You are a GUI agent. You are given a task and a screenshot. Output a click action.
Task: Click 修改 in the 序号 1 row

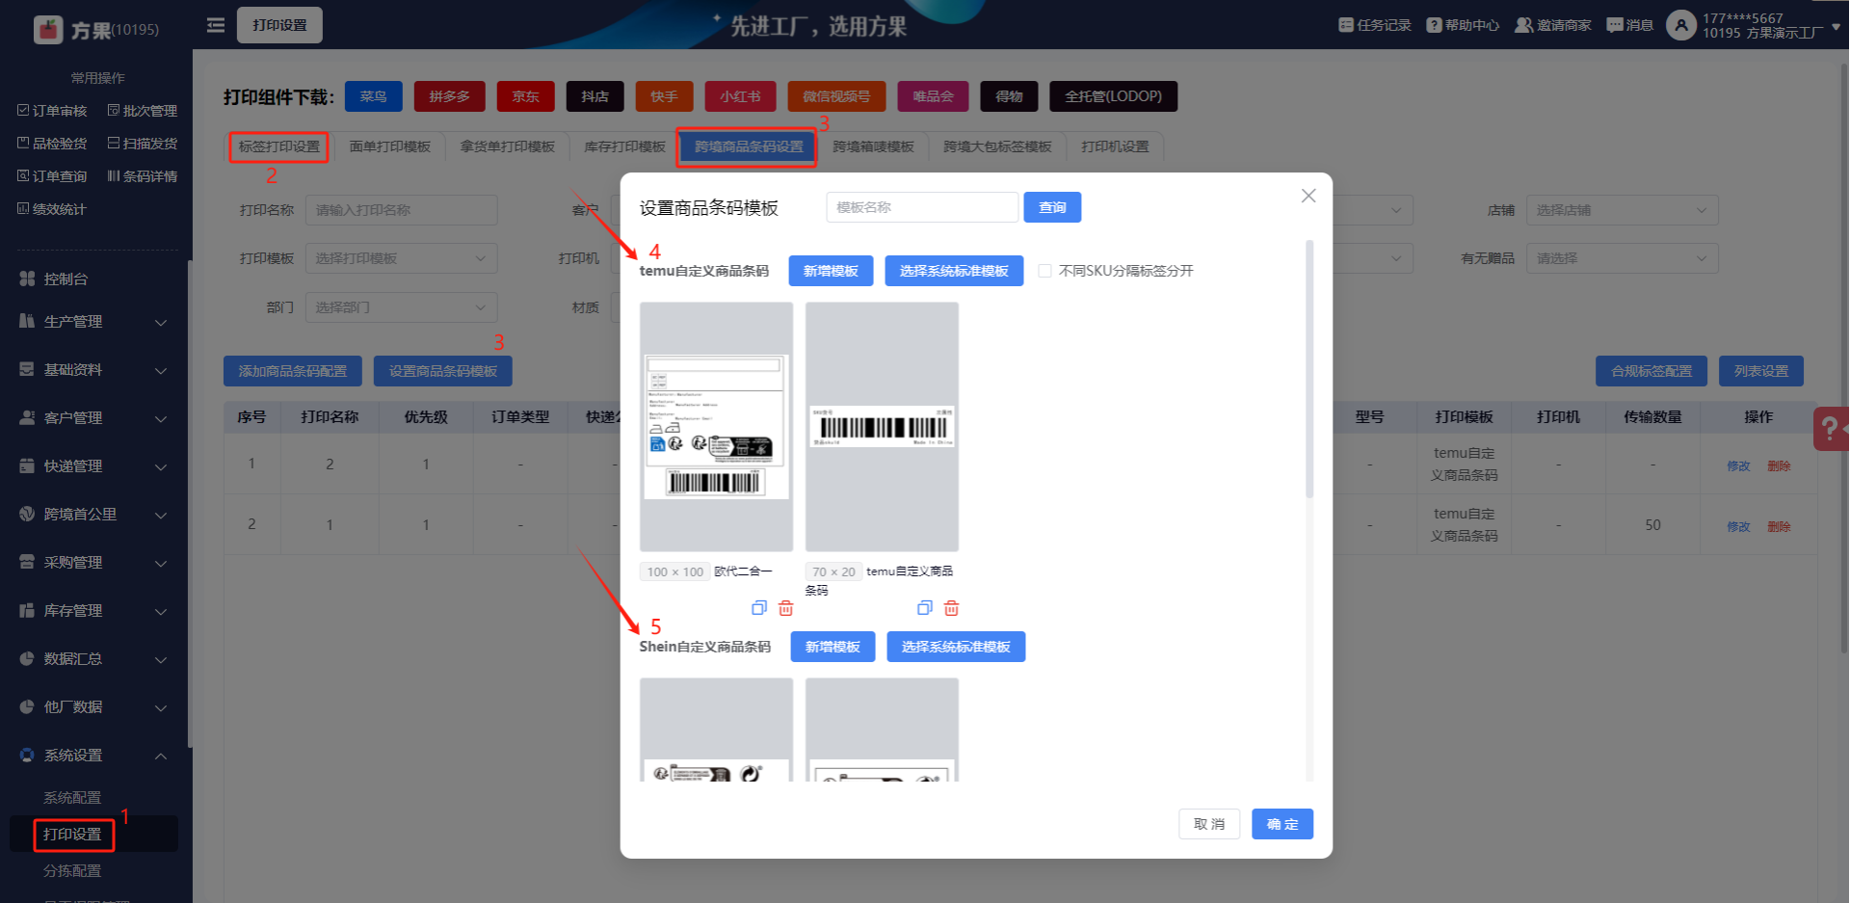pyautogui.click(x=1738, y=466)
